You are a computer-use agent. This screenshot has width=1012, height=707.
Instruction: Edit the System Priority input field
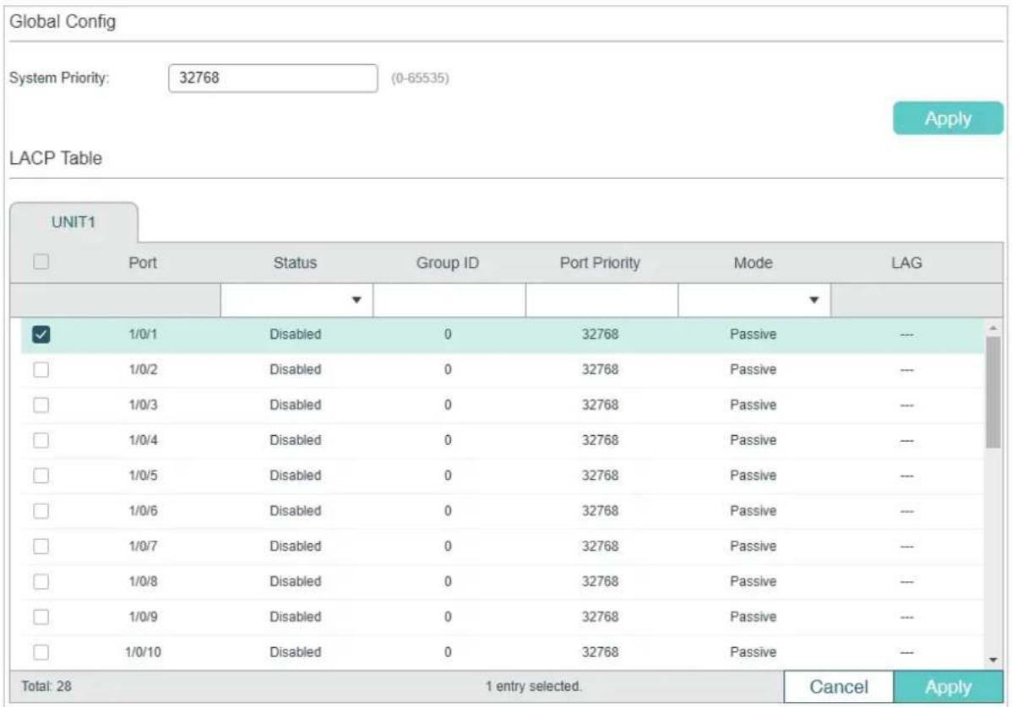click(273, 78)
